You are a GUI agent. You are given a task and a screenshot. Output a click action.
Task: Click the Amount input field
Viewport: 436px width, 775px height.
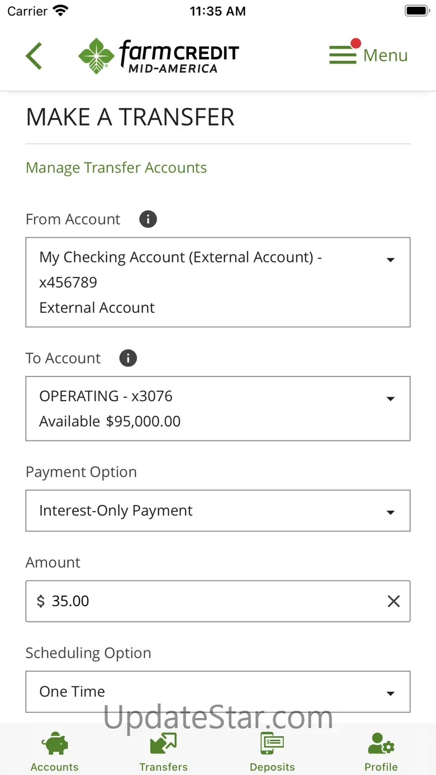207,601
